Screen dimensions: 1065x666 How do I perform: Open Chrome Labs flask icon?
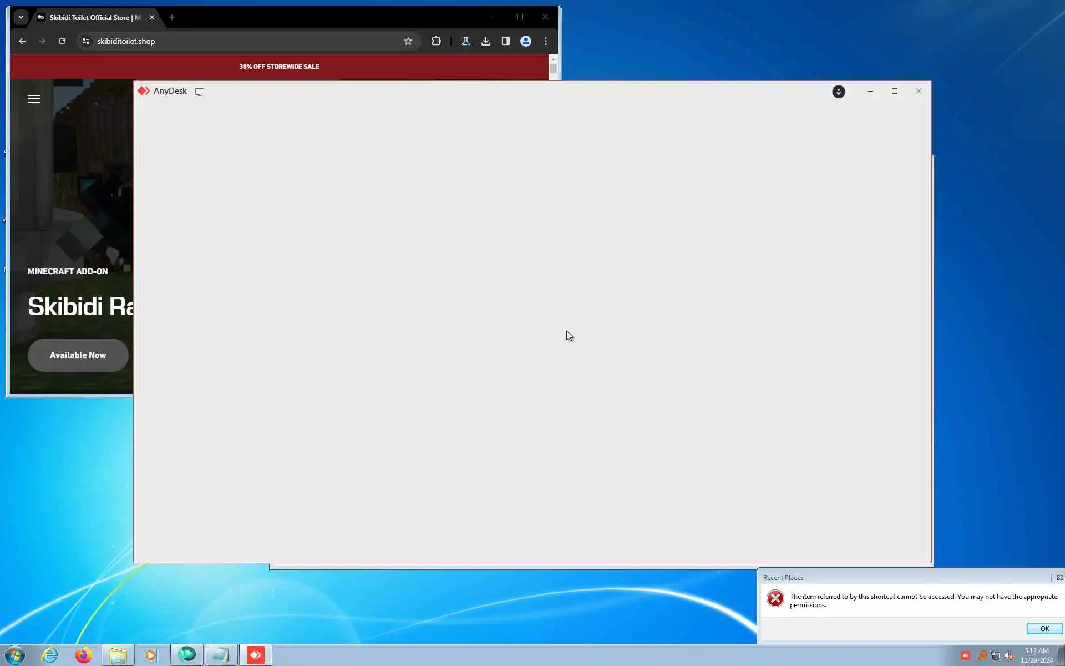pos(465,41)
